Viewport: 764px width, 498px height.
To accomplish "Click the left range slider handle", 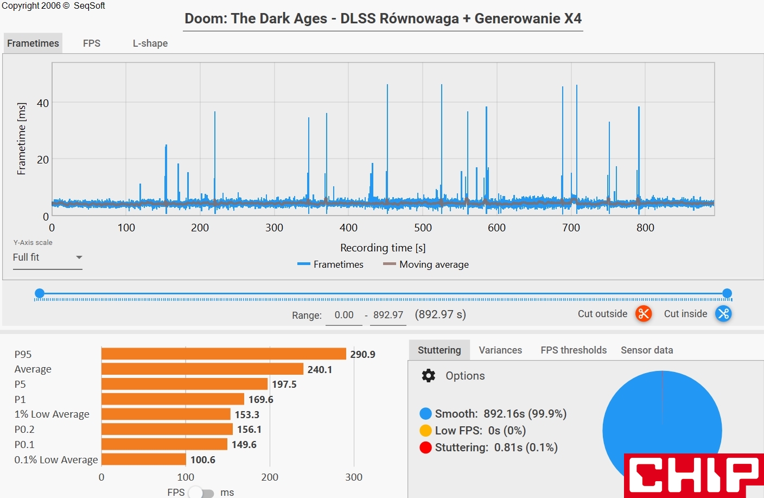I will pos(40,293).
